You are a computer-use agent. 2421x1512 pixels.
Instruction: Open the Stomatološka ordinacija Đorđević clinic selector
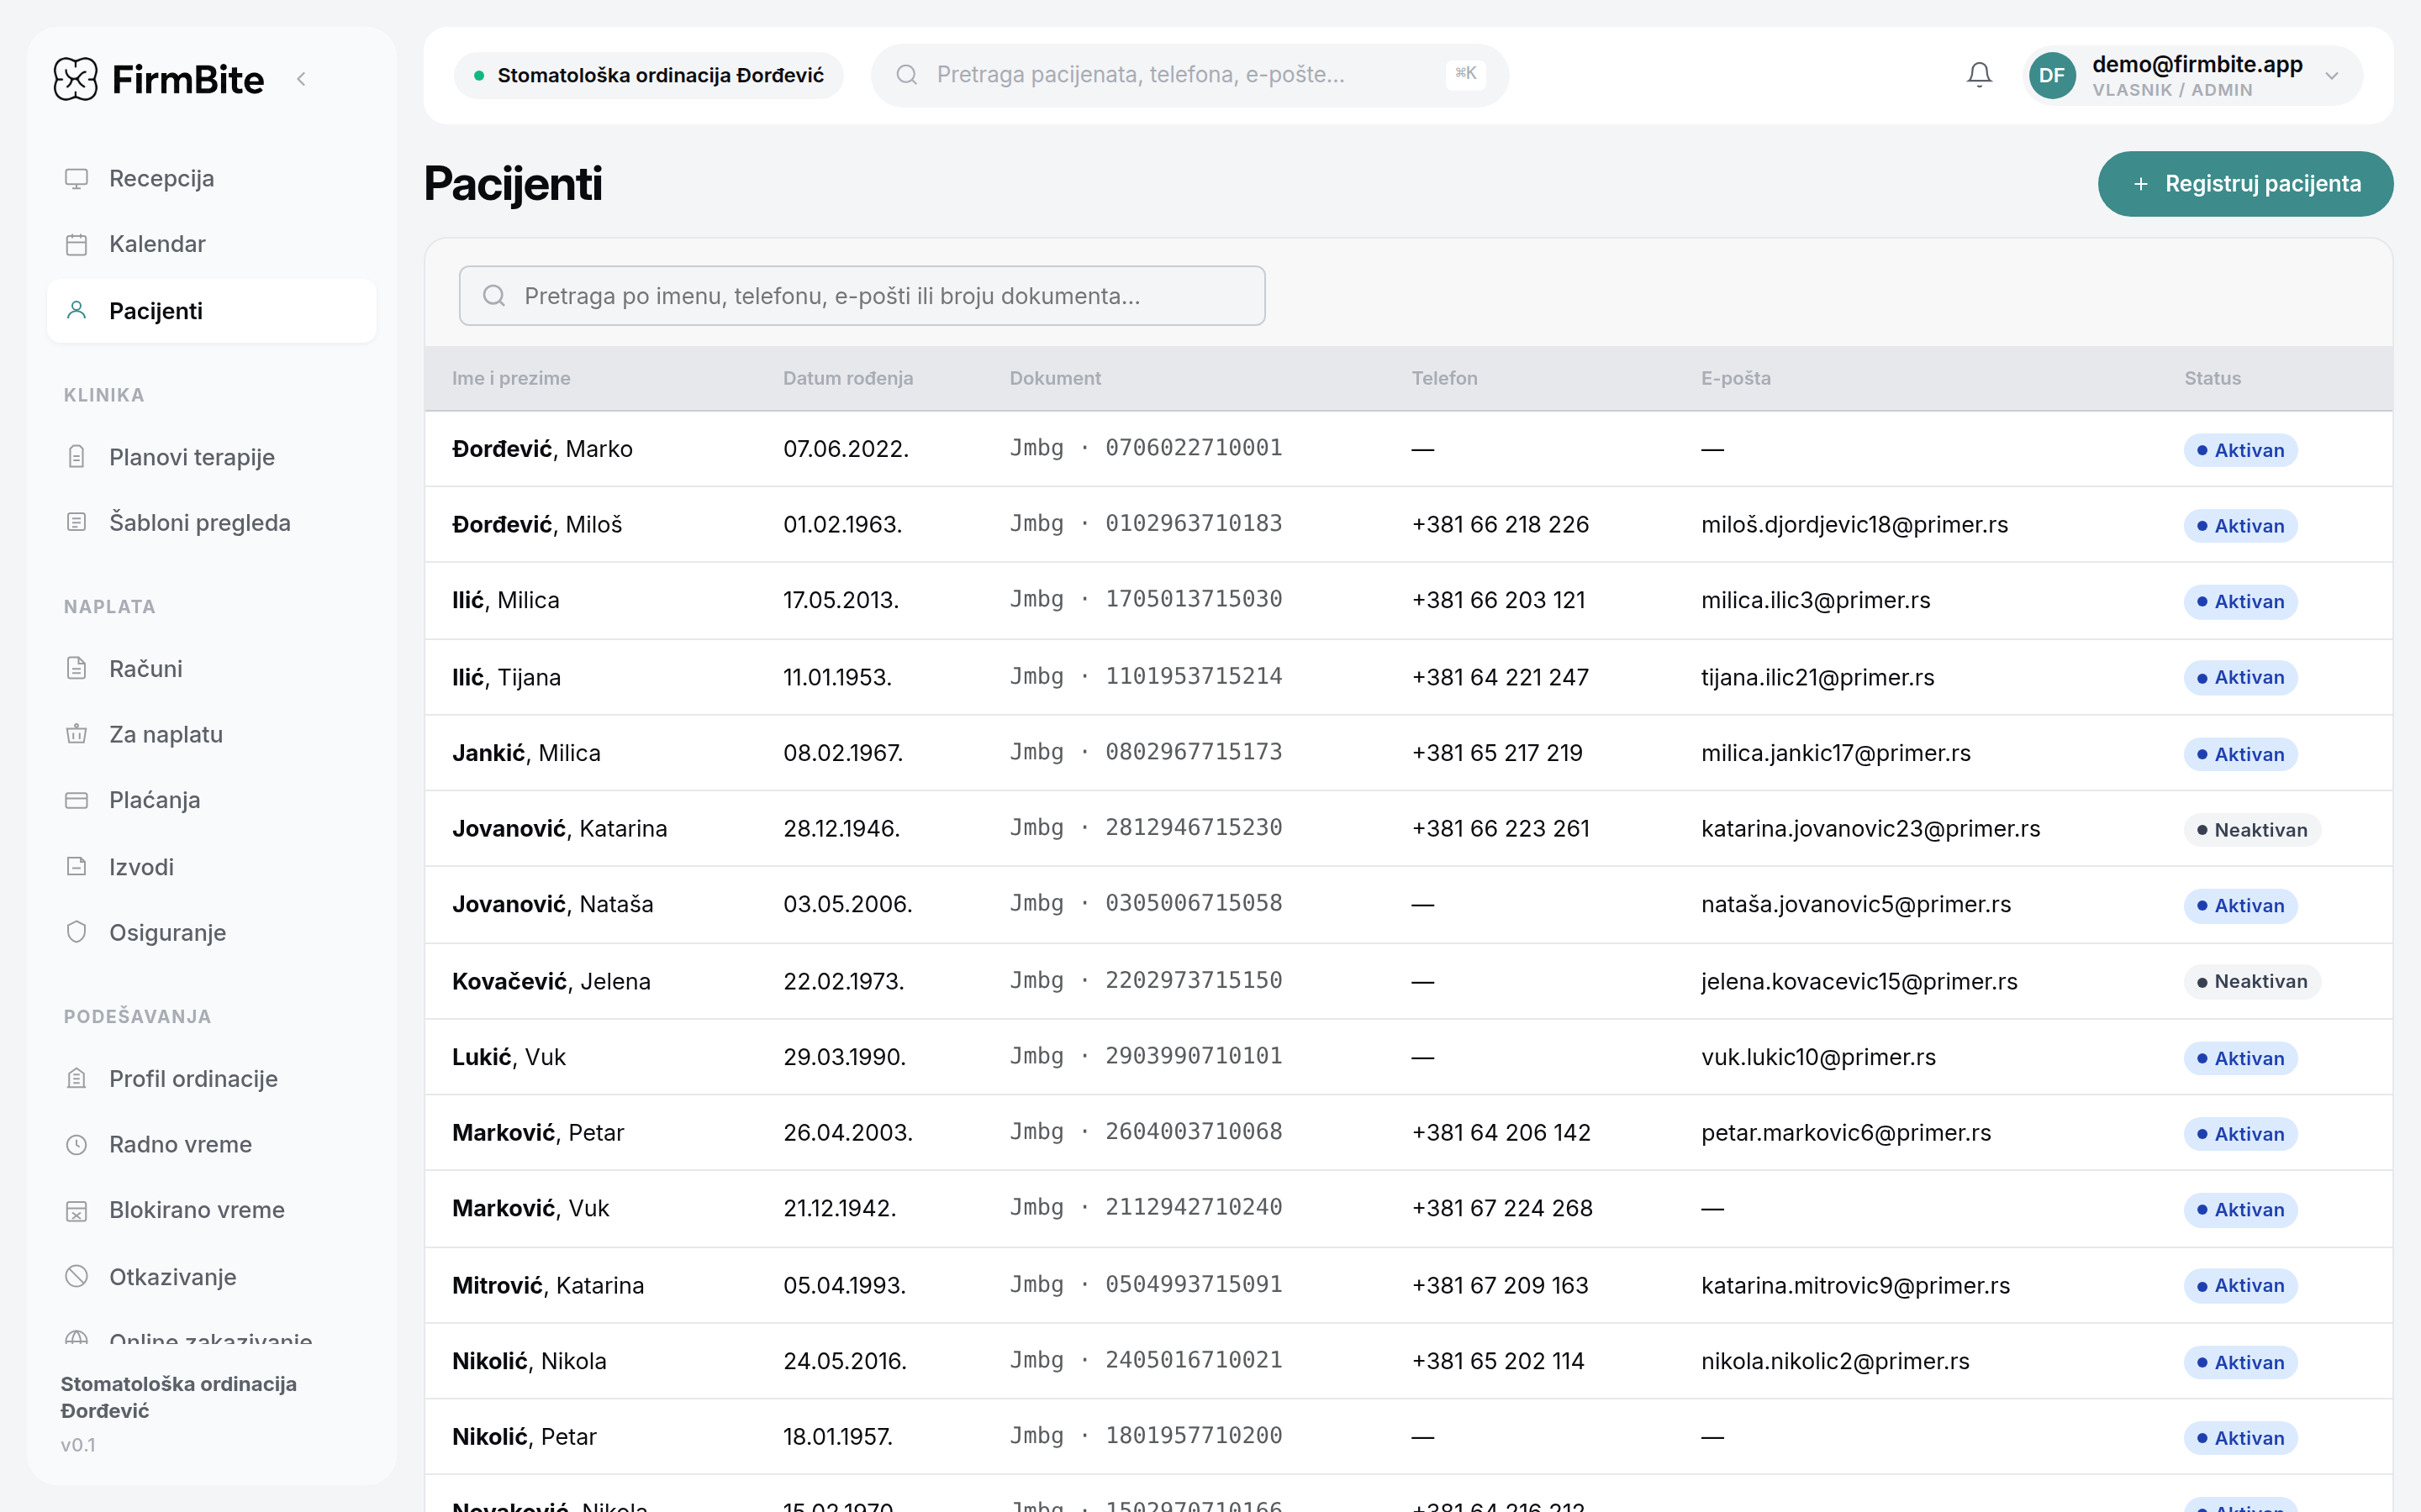click(x=648, y=75)
